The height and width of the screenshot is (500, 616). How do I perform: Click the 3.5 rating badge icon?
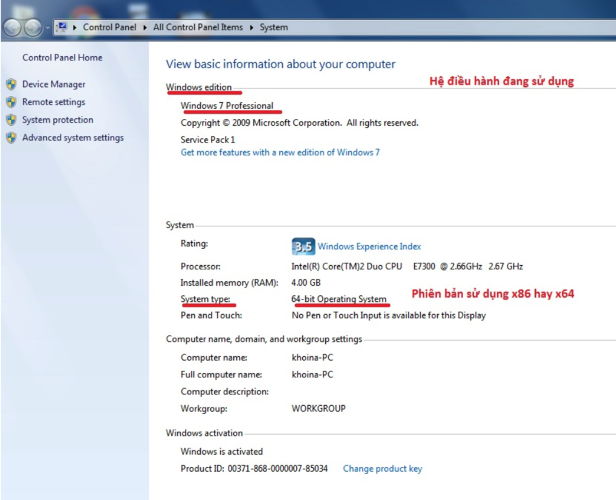(303, 246)
